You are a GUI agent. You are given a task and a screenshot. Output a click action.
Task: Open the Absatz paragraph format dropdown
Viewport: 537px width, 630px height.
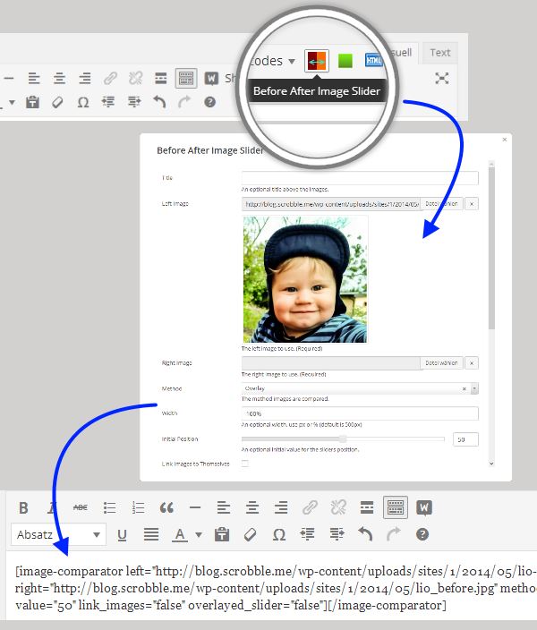pyautogui.click(x=59, y=535)
